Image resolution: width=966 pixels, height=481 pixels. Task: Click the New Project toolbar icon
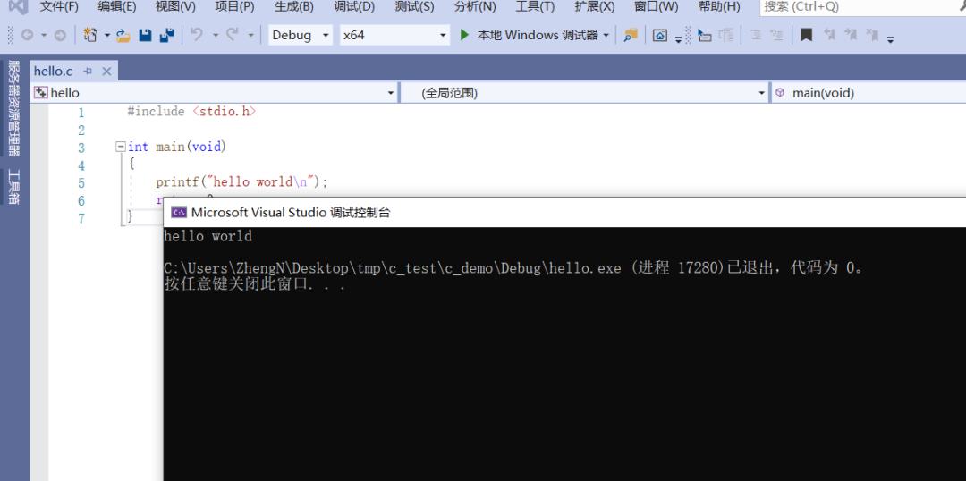(x=90, y=35)
